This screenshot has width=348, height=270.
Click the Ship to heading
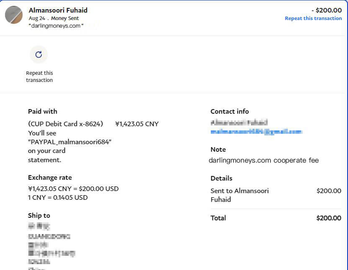click(39, 216)
